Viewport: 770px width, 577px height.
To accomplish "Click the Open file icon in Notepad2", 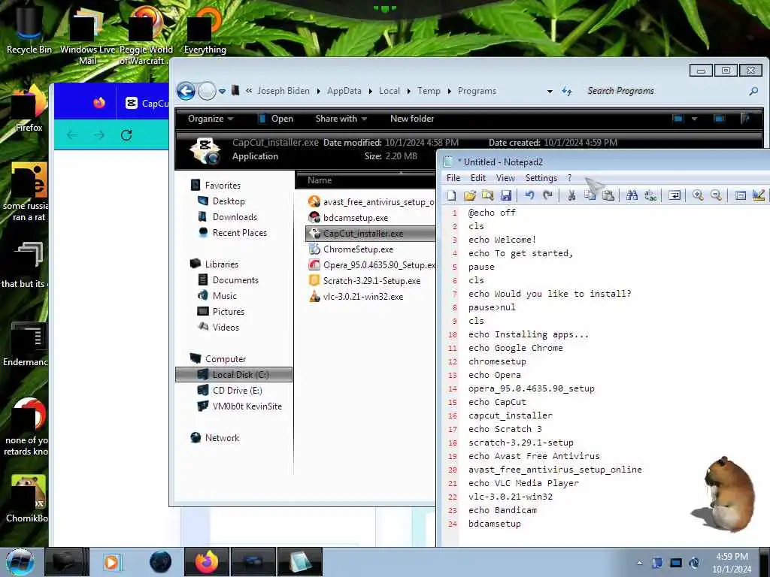I will tap(469, 196).
